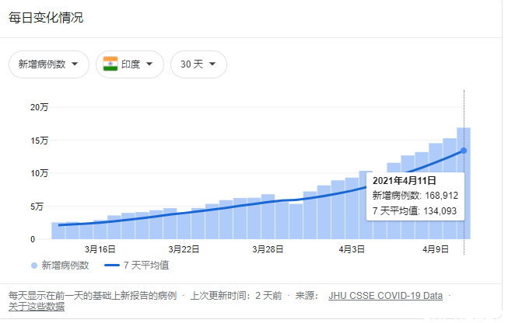Click the 3月28日 axis label

tap(268, 249)
